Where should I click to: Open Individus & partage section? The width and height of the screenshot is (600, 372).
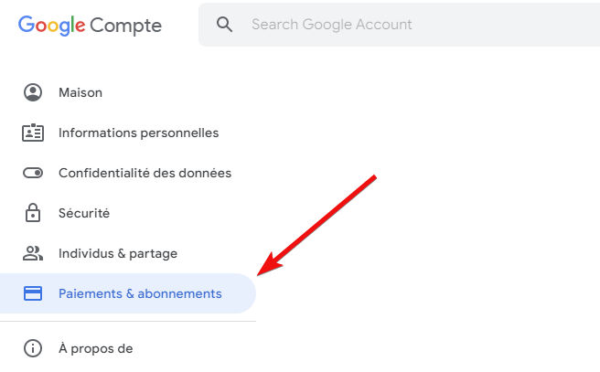pos(128,253)
